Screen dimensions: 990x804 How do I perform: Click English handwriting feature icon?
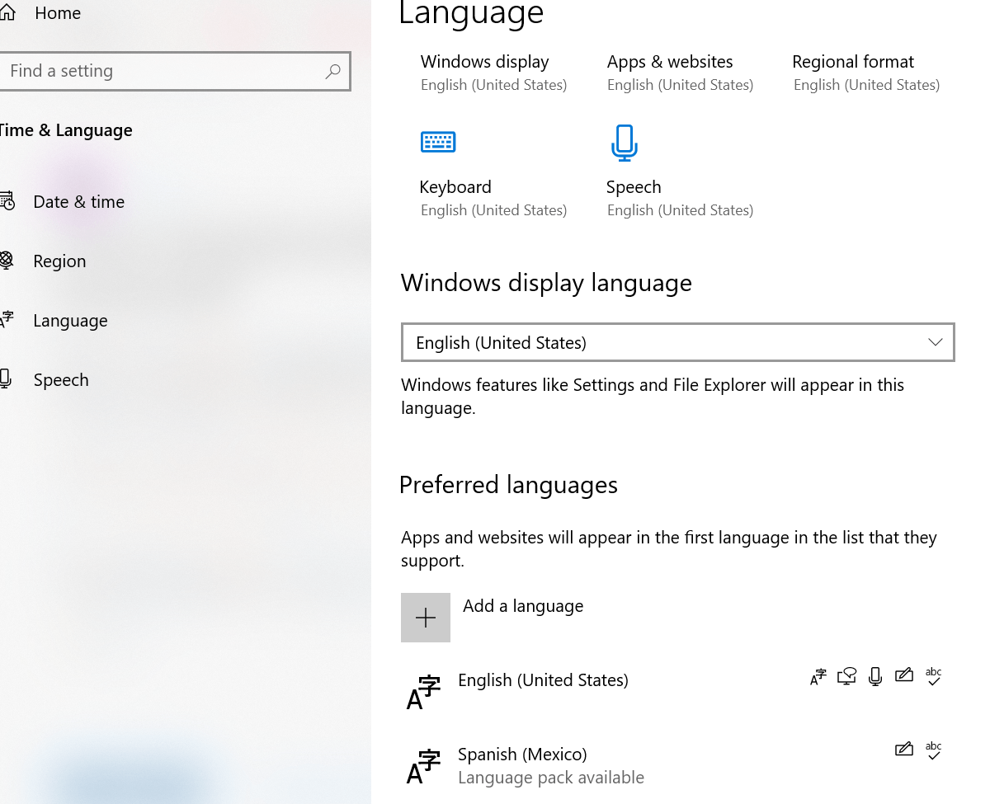coord(904,676)
